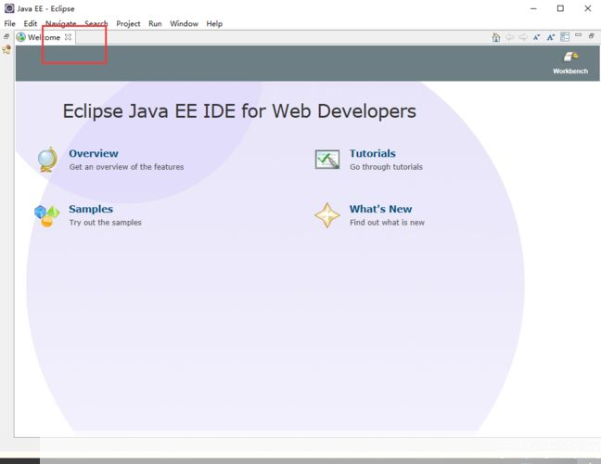Close the Eclipse window

588,8
